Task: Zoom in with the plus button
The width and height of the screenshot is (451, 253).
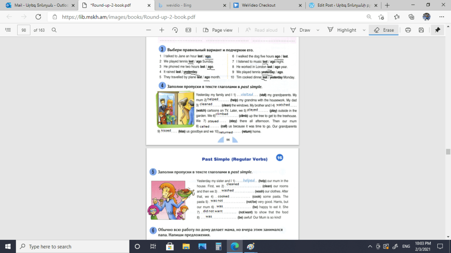Action: pos(162,30)
